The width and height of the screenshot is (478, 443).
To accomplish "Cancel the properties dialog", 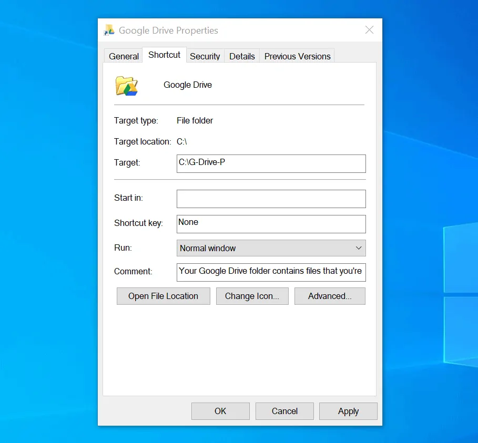I will coord(284,411).
